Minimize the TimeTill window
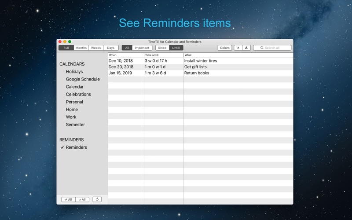The image size is (352, 220). point(65,41)
